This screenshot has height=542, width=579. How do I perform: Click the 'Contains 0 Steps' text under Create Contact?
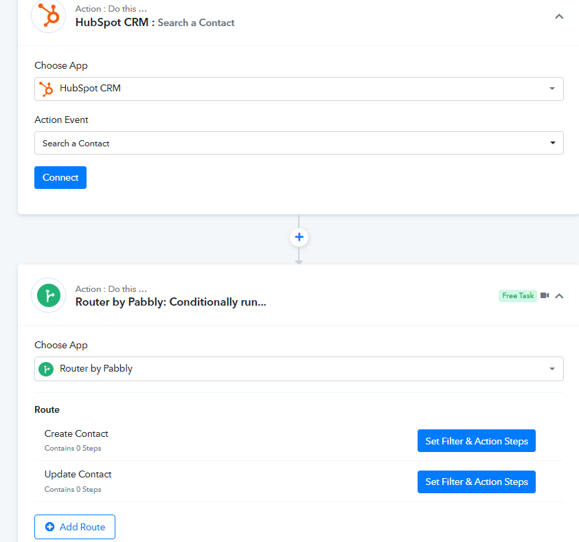click(73, 448)
